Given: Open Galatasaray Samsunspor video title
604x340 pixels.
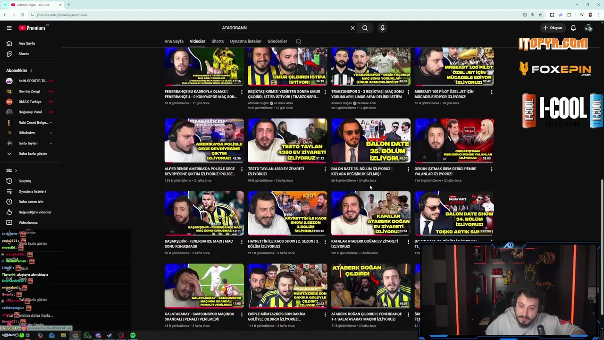Looking at the screenshot, I should click(x=199, y=316).
